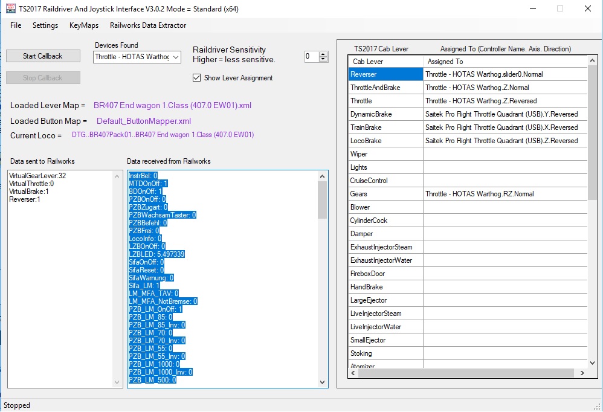The image size is (603, 412).
Task: Click the Saitek Quadrant Y.Reversed cell
Action: click(x=505, y=114)
